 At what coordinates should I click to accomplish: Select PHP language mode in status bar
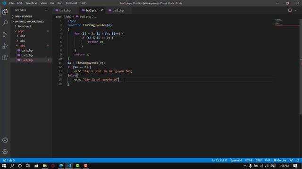click(268, 160)
